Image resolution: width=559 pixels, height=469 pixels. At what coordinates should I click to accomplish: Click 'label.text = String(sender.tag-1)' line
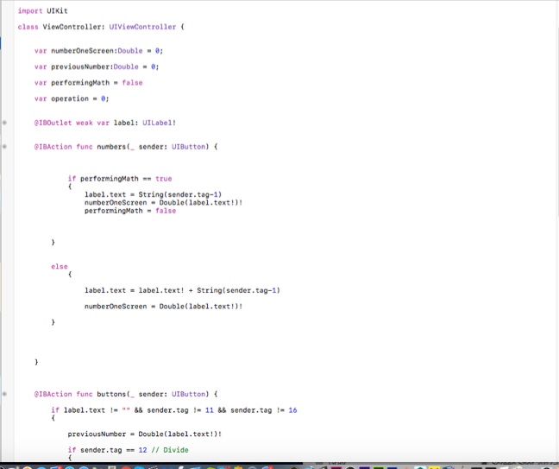(153, 194)
